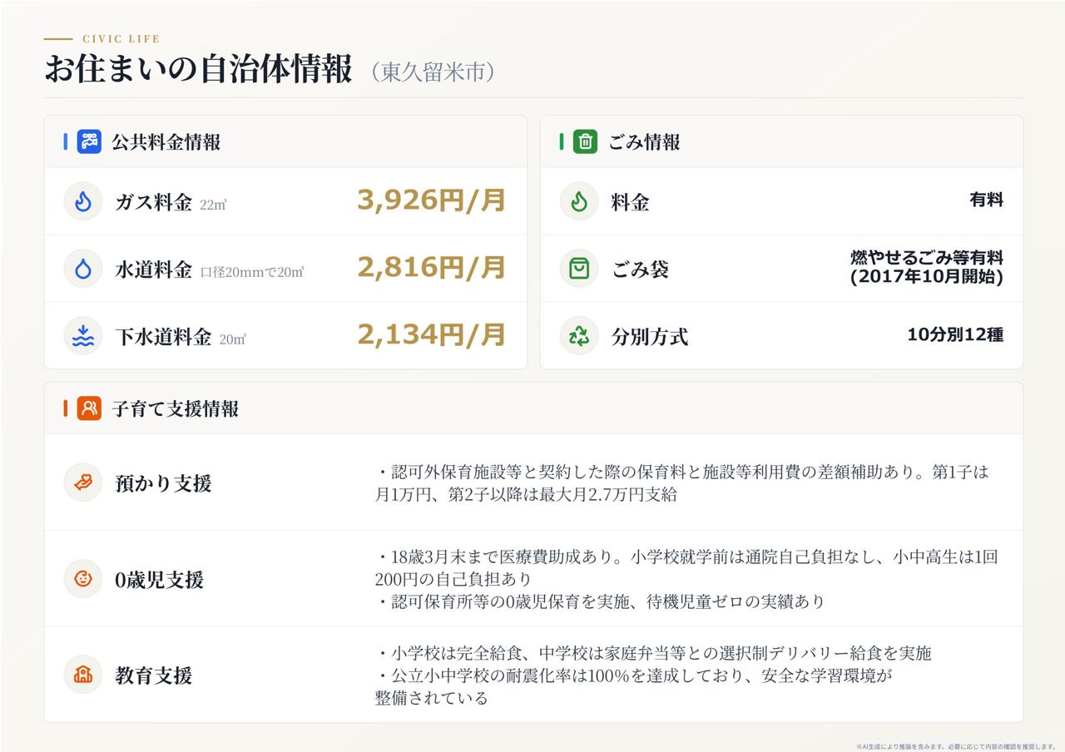The height and width of the screenshot is (752, 1065).
Task: Click the green flame icon beside 料金
Action: [579, 201]
